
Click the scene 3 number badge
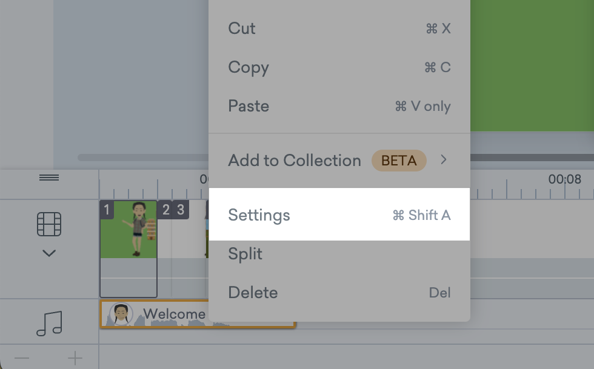pos(181,210)
